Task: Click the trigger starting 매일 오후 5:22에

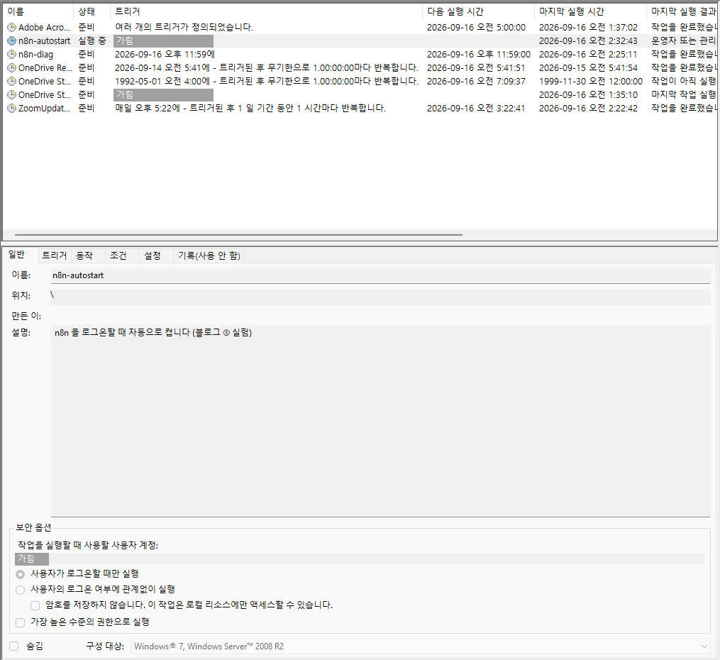Action: click(x=250, y=109)
